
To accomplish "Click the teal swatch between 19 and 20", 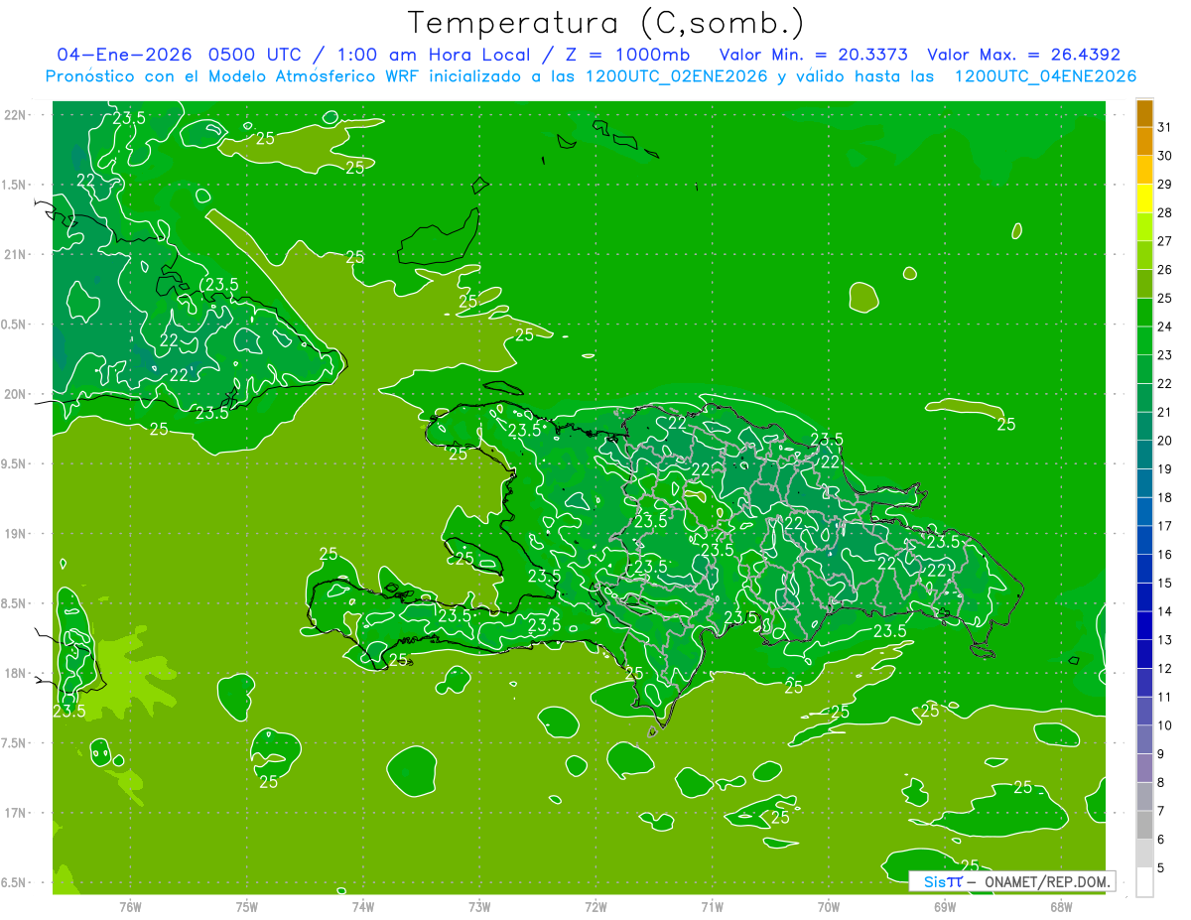I will point(1144,455).
